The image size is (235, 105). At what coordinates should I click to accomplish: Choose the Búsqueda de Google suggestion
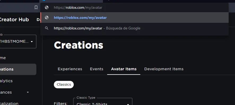coord(134,28)
